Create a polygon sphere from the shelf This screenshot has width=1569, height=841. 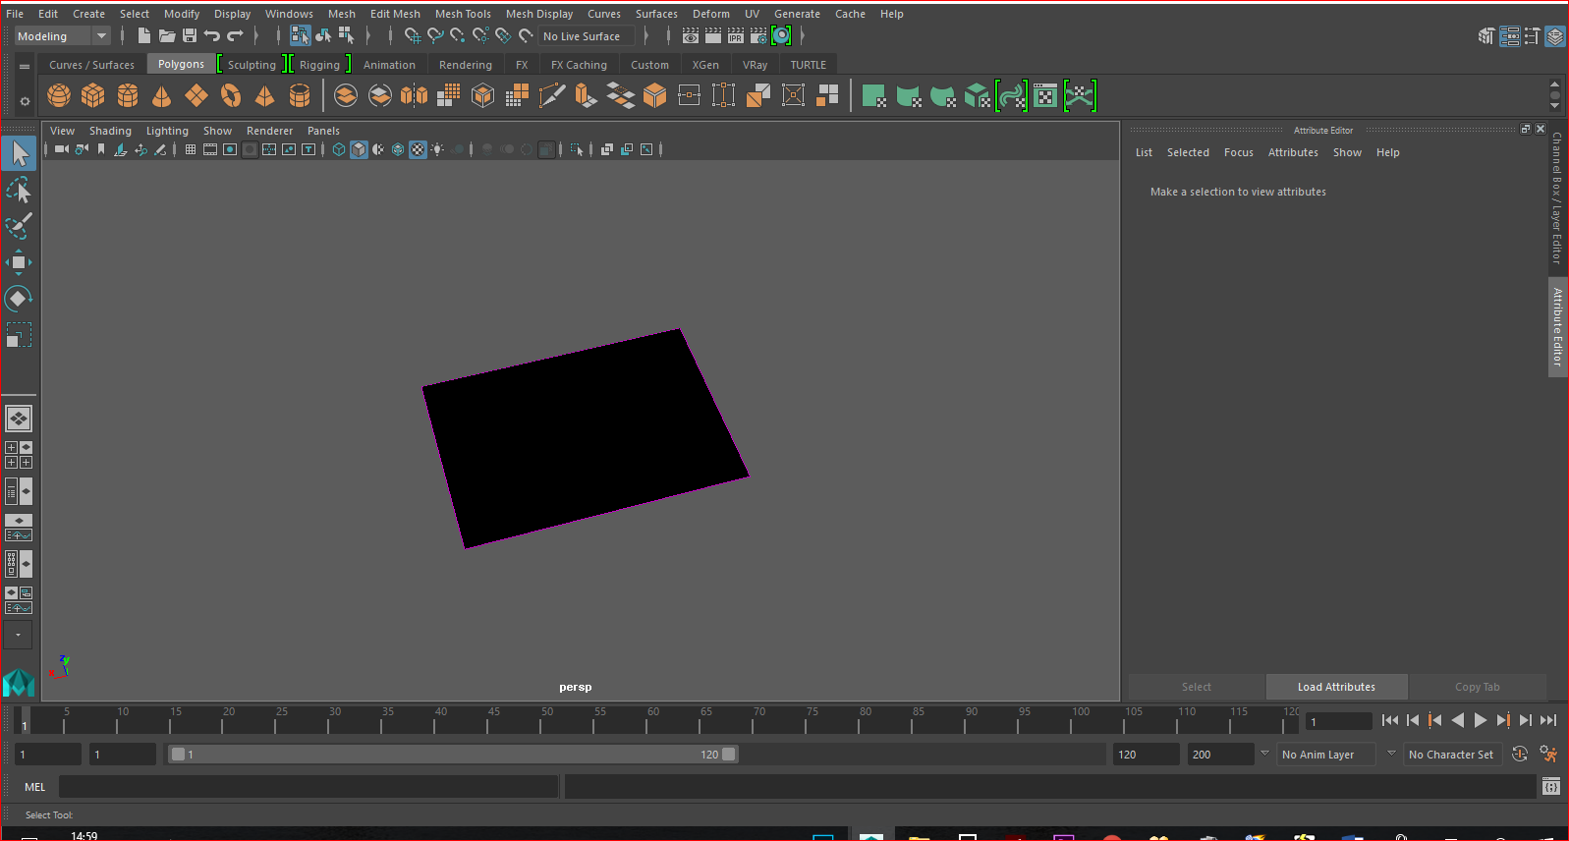click(x=59, y=95)
